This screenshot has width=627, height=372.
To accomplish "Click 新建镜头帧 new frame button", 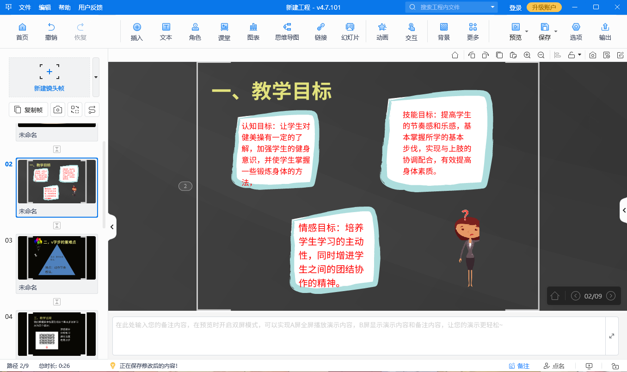I will (49, 77).
